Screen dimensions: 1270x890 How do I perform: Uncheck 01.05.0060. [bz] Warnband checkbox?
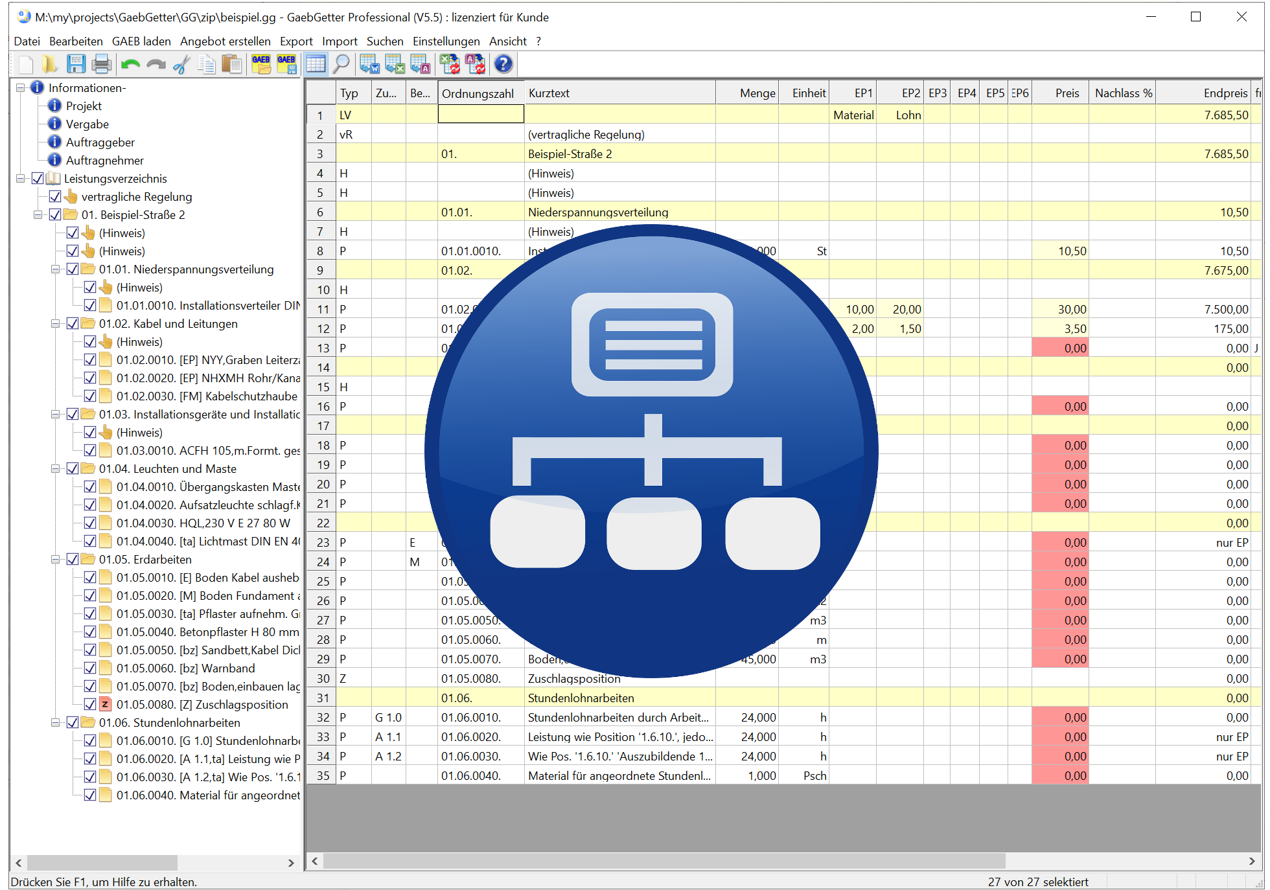pyautogui.click(x=90, y=668)
